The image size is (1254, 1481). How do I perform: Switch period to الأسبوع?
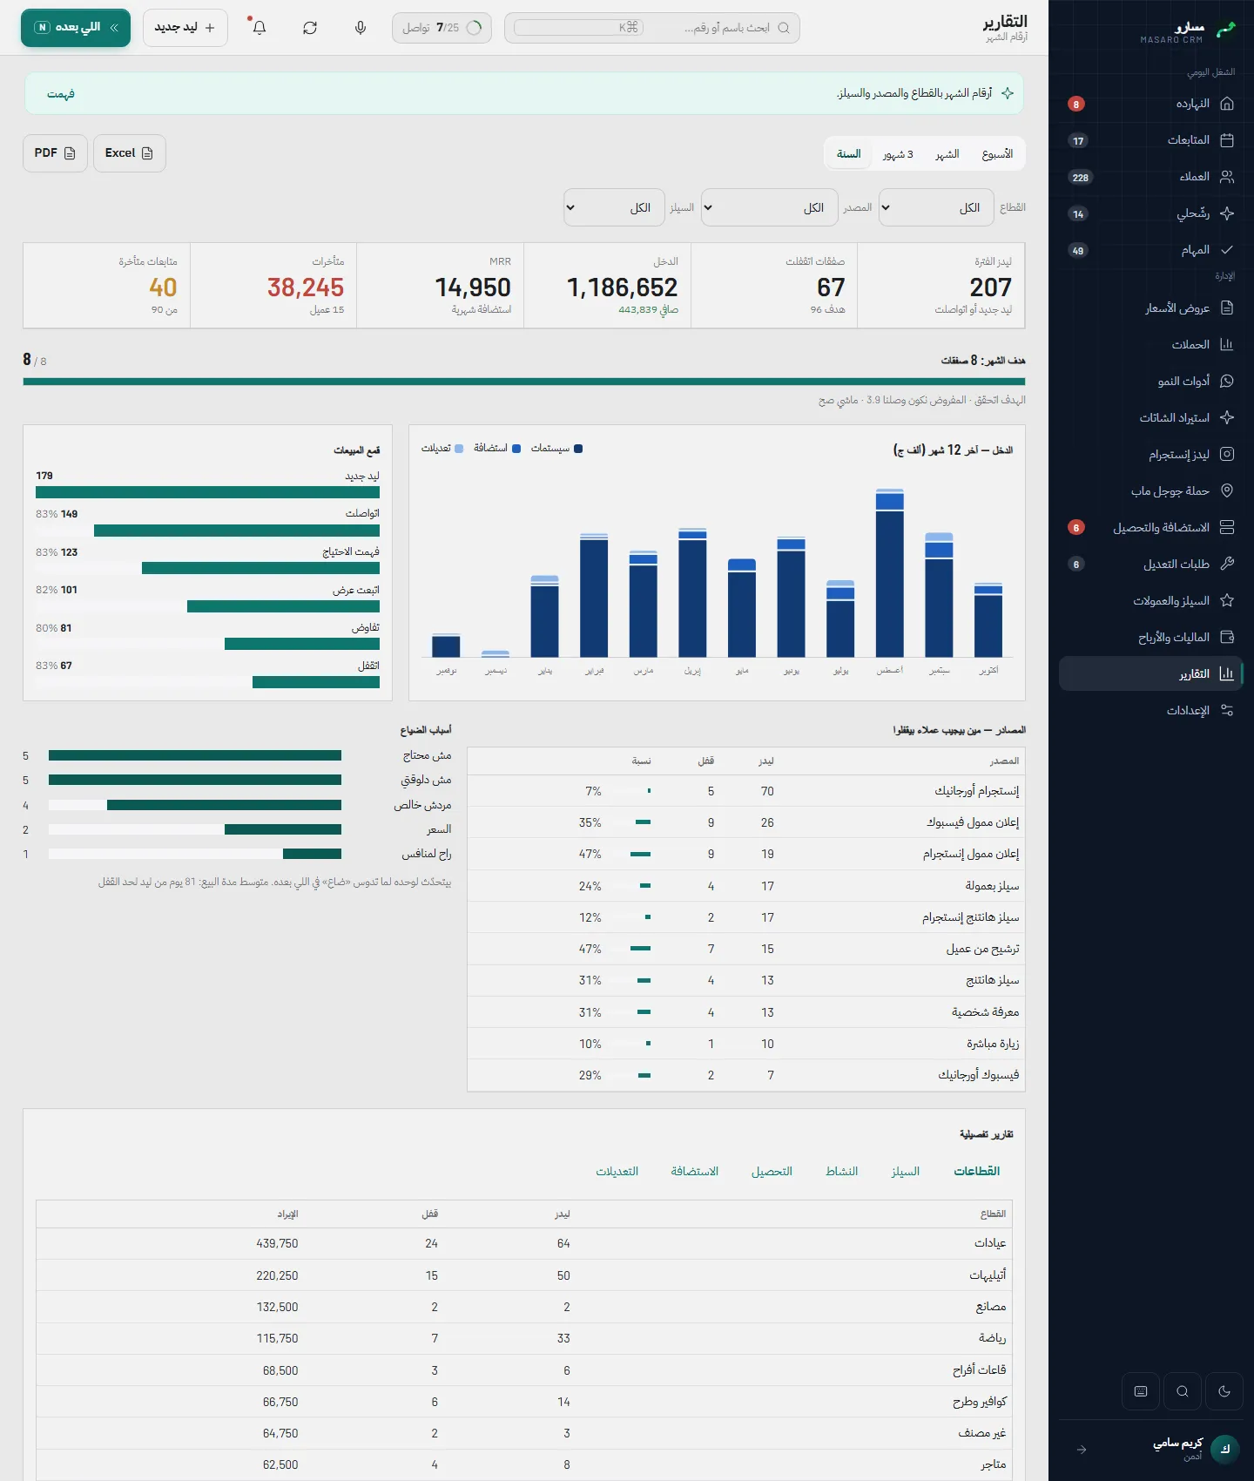pyautogui.click(x=997, y=154)
